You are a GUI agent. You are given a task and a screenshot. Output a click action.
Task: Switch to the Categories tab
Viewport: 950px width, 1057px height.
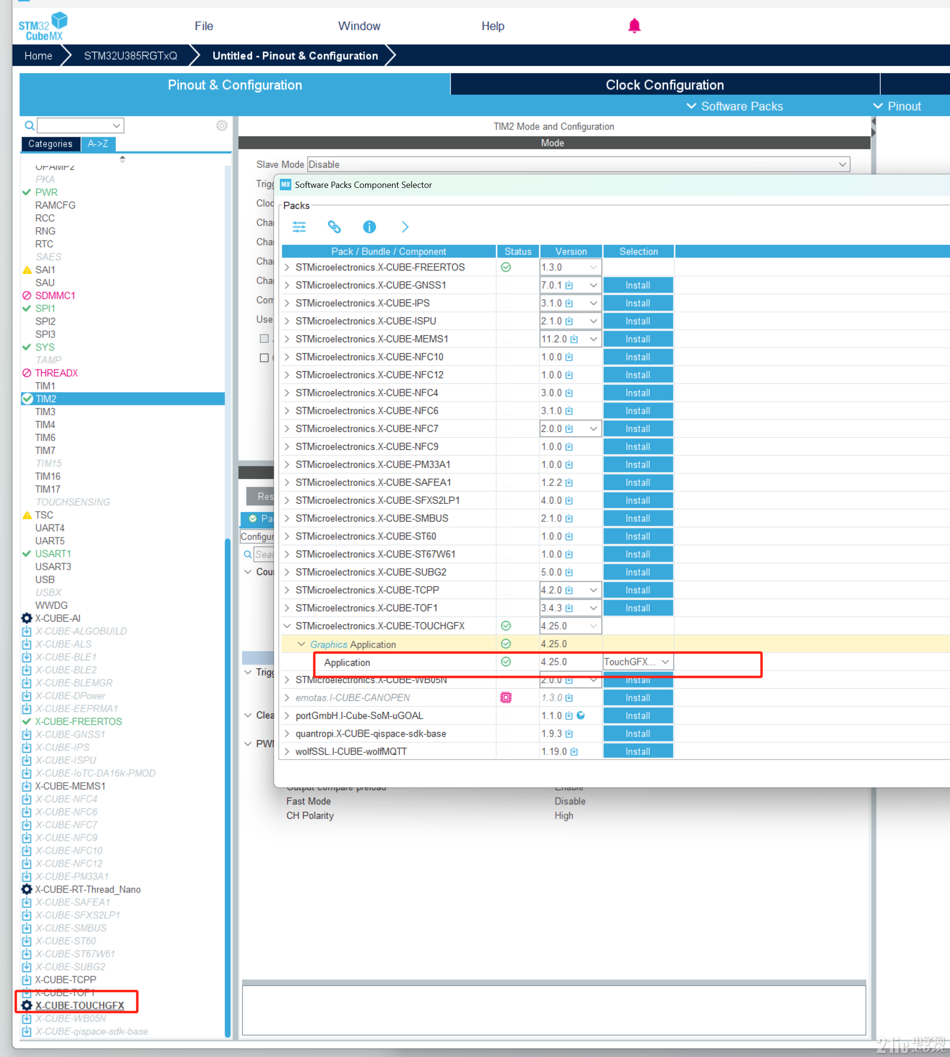[x=51, y=143]
